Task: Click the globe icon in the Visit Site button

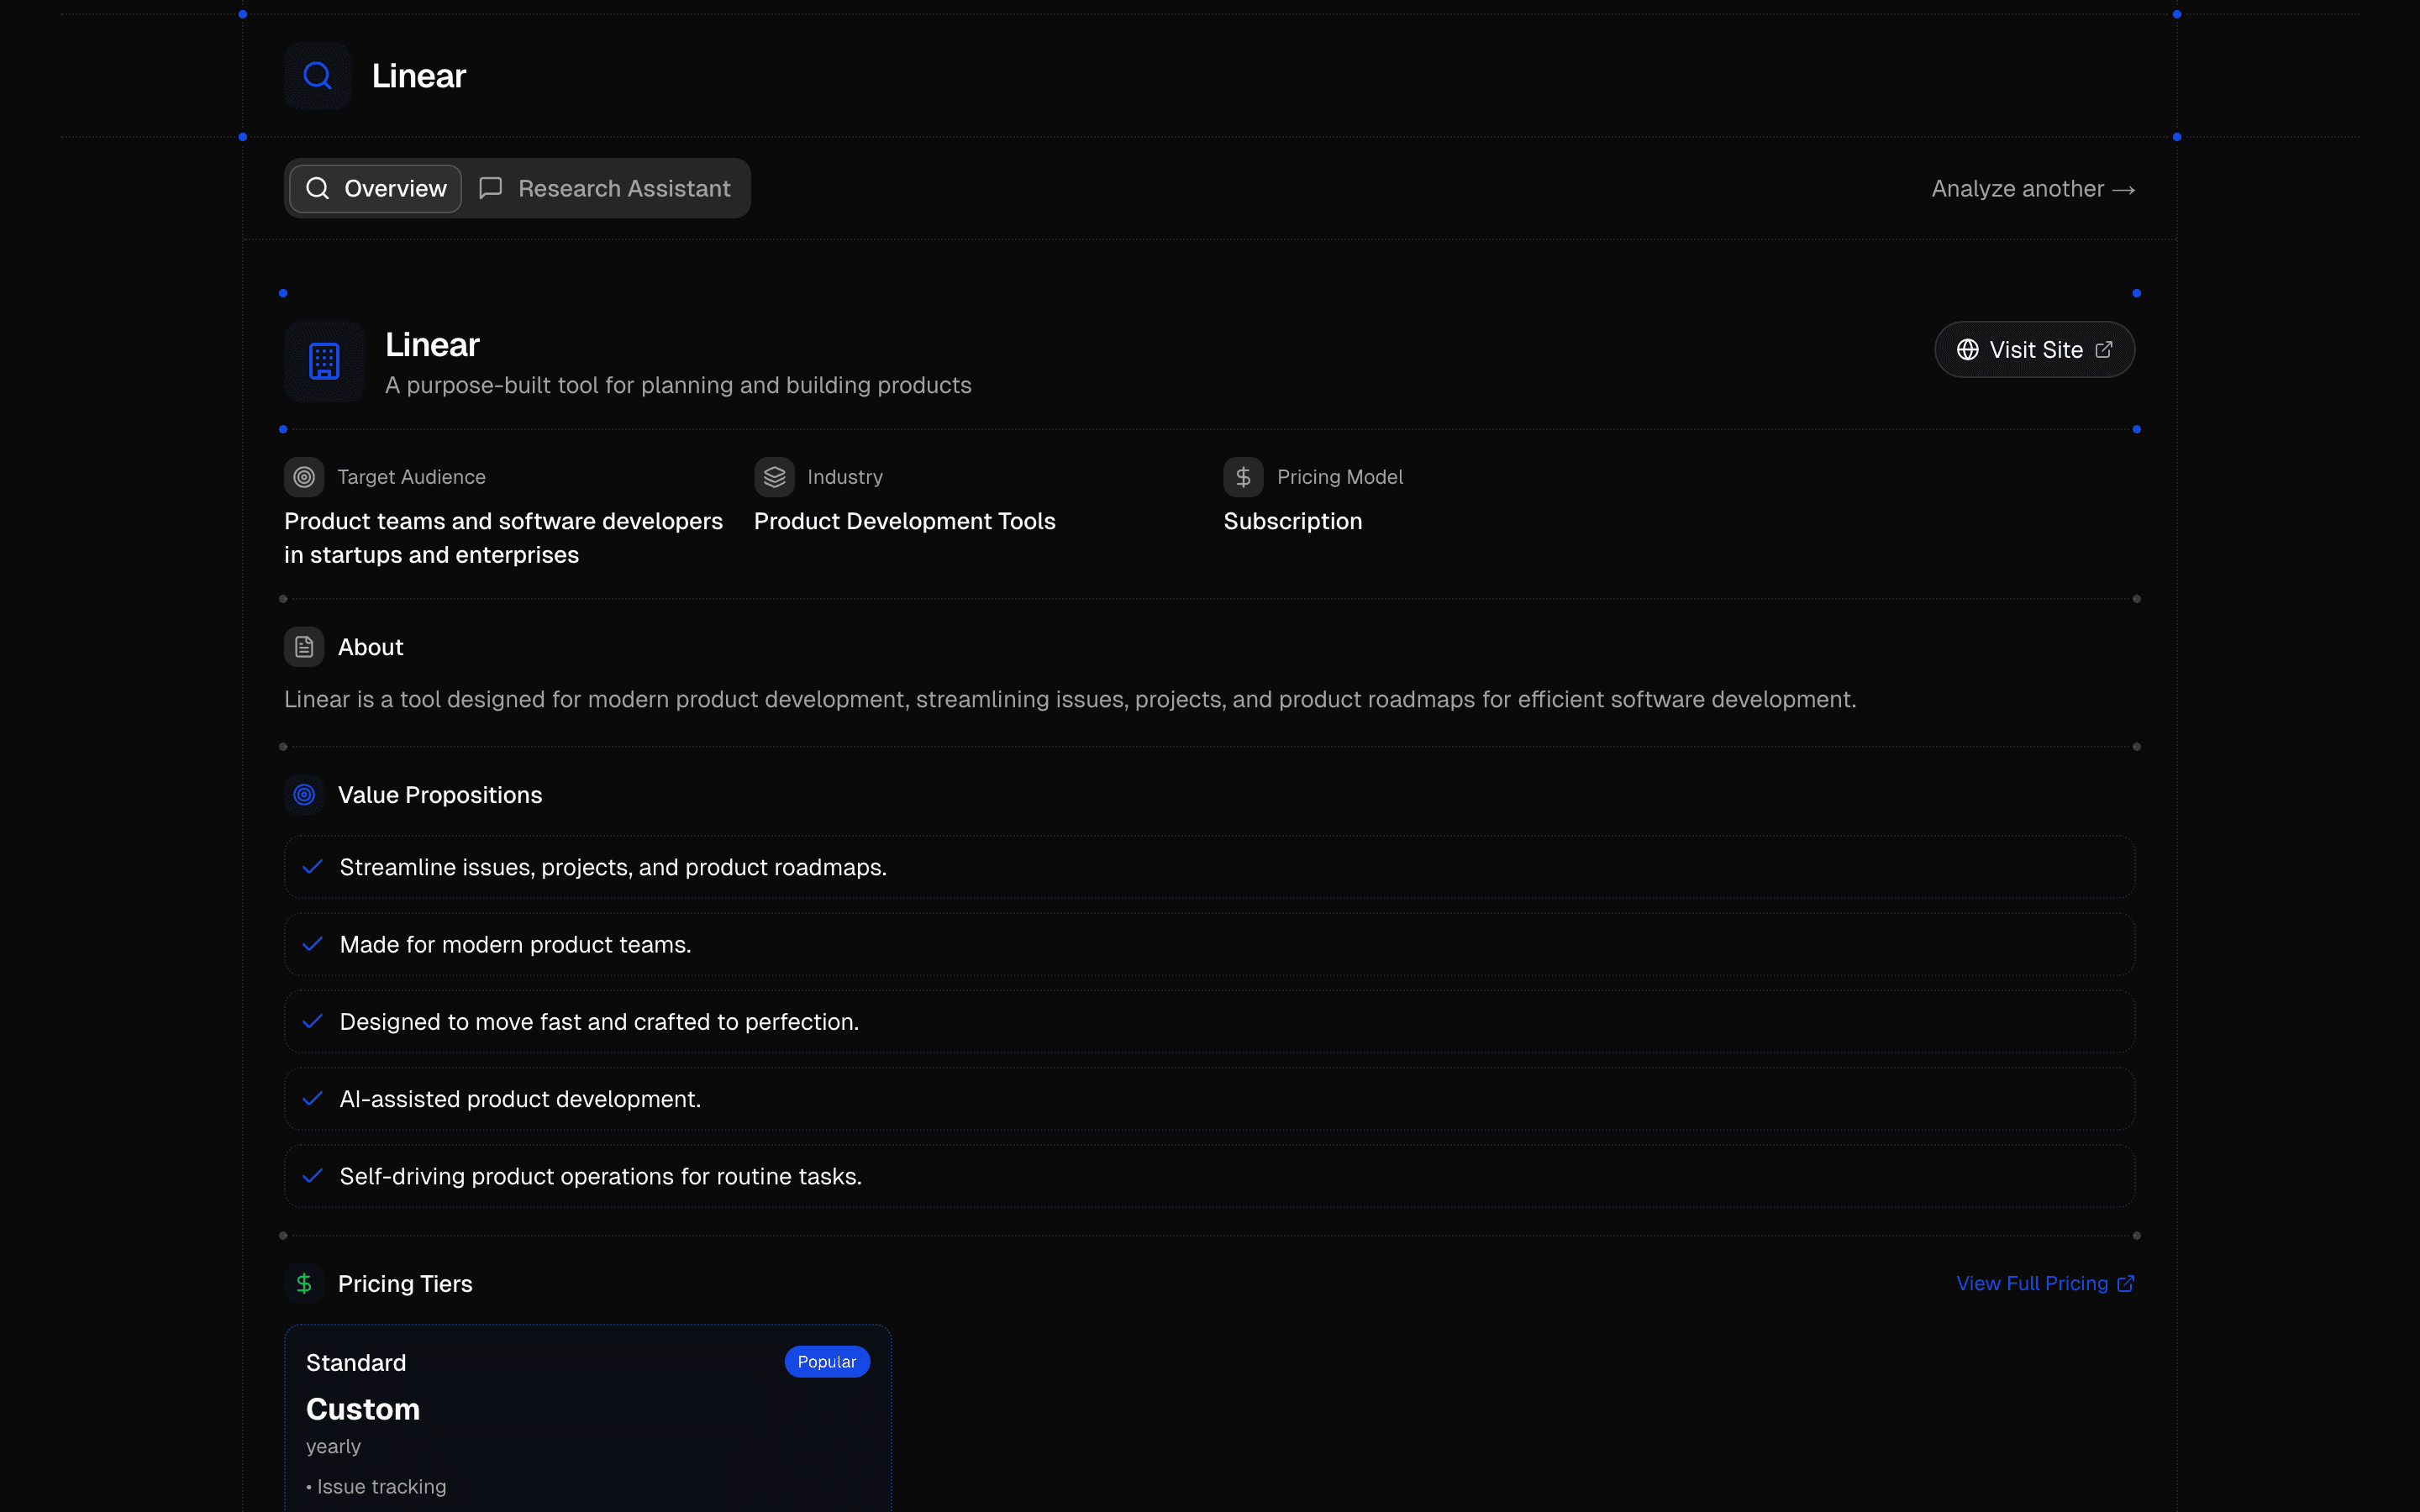Action: [1966, 349]
